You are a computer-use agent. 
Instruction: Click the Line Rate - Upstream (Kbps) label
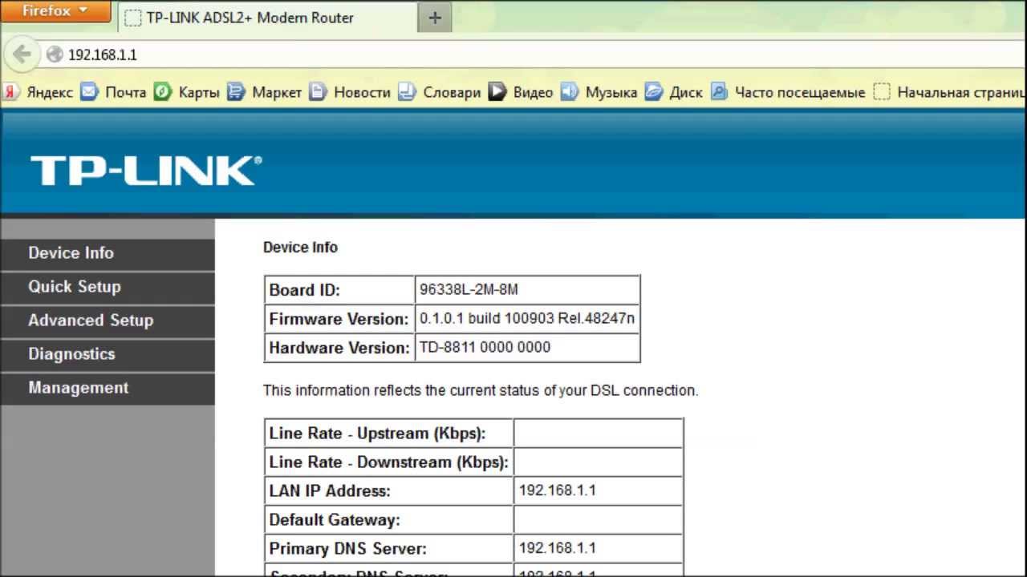click(377, 434)
